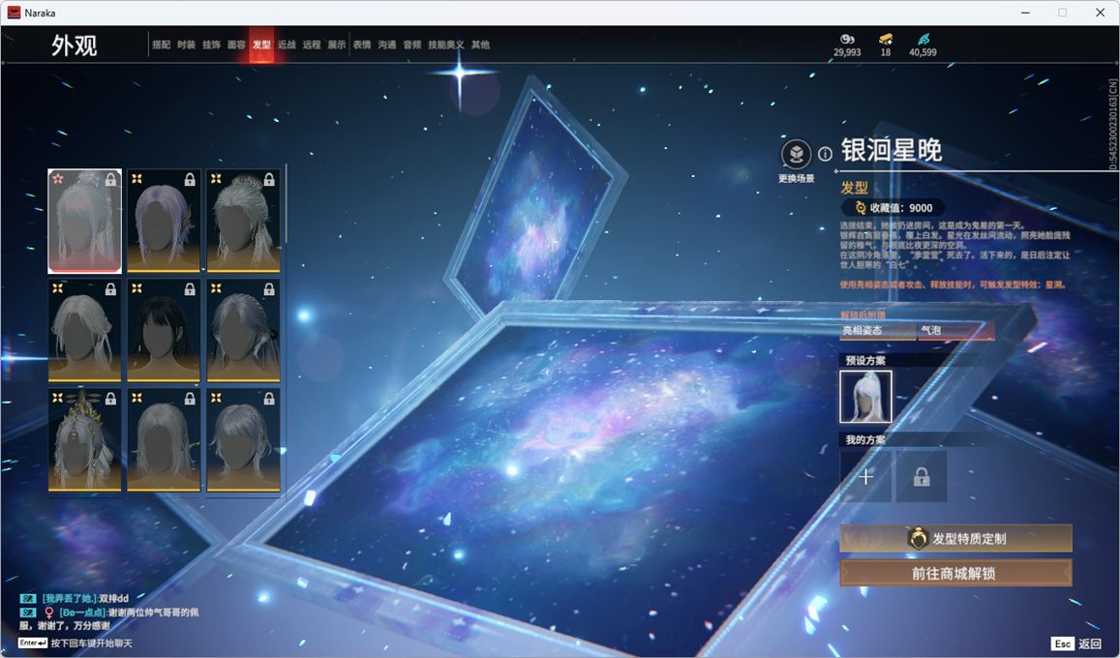
Task: Select the first highlighted white hairstyle thumbnail
Action: [x=84, y=222]
